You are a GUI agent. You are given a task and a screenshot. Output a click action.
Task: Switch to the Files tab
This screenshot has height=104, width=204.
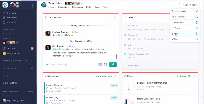[x=105, y=7]
